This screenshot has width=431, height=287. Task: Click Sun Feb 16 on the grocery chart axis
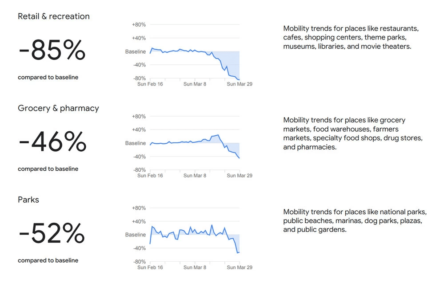click(x=150, y=176)
